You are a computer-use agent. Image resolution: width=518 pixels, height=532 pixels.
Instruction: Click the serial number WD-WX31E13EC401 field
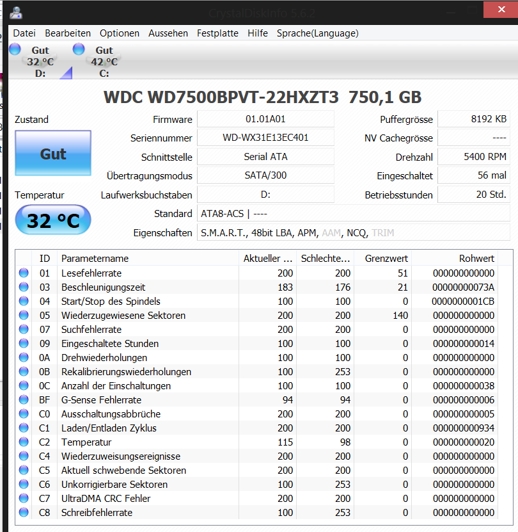pos(265,138)
